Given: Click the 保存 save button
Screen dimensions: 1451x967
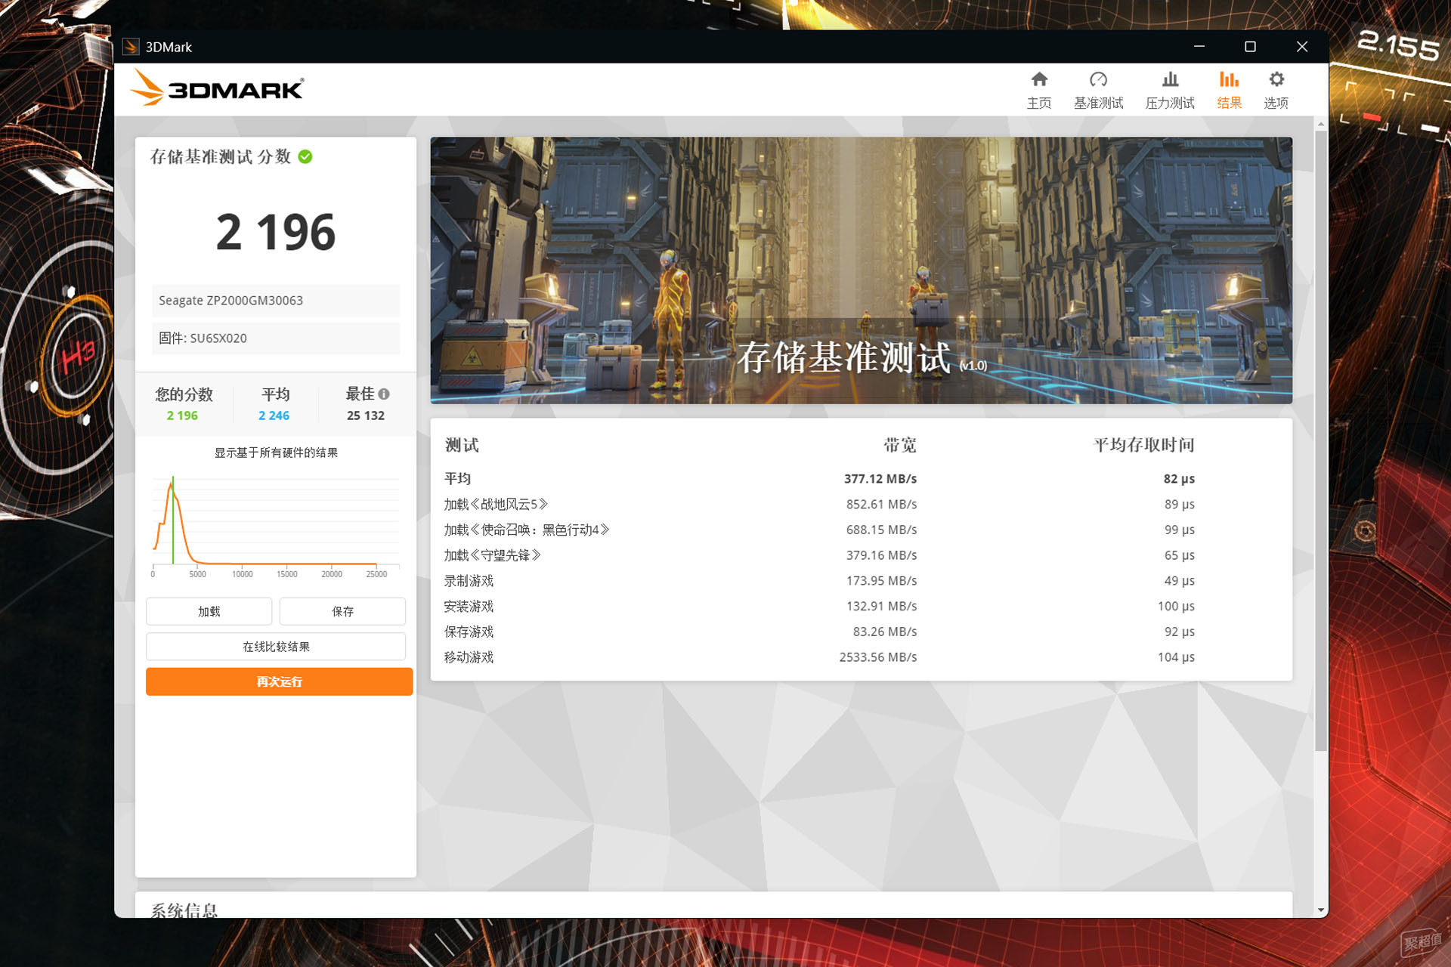Looking at the screenshot, I should [x=342, y=611].
